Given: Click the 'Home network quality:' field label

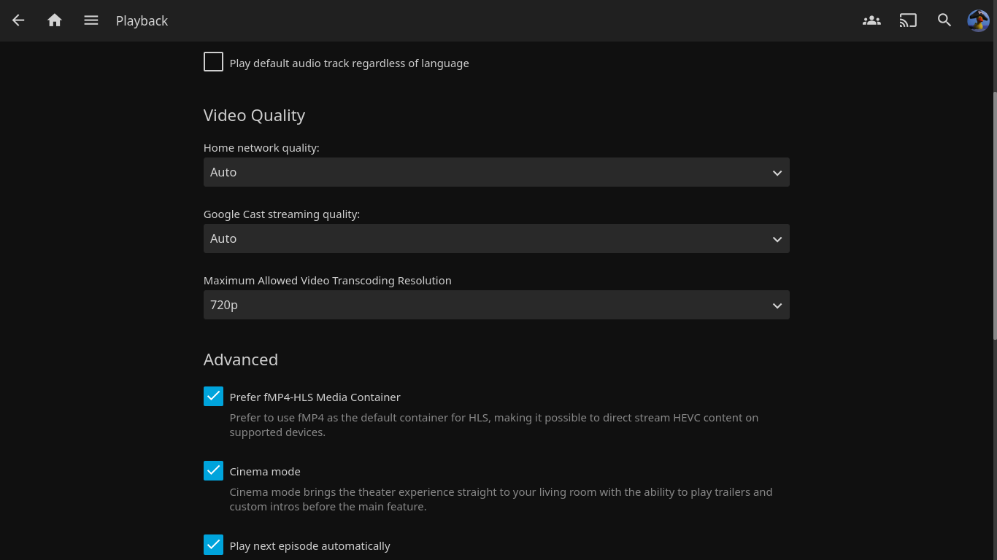Looking at the screenshot, I should point(261,148).
